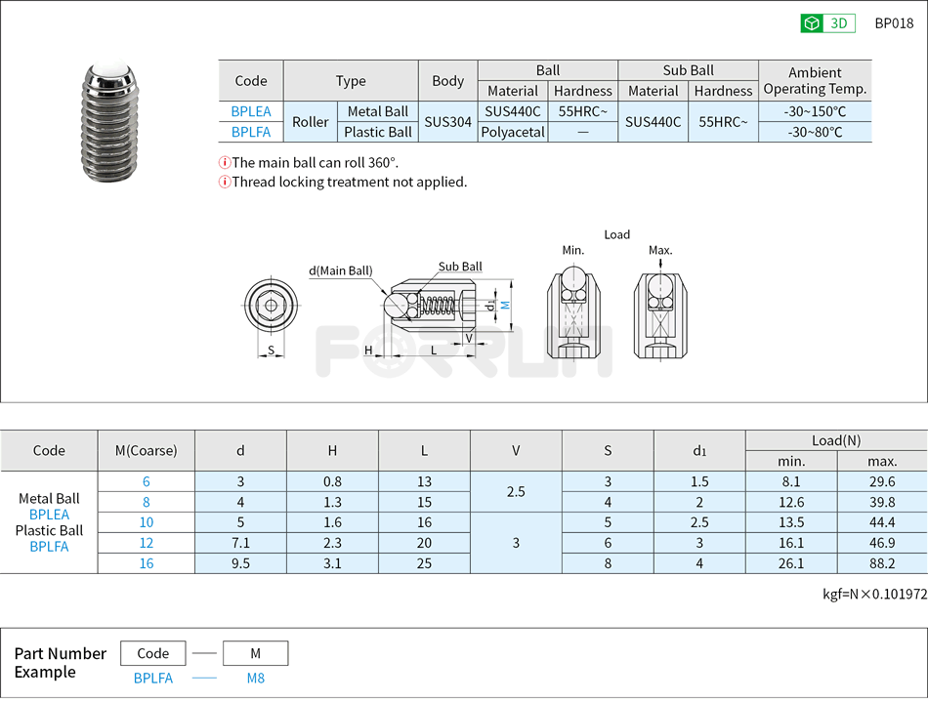928x702 pixels.
Task: Click the cross-section drawing with Sub Ball label
Action: click(430, 306)
